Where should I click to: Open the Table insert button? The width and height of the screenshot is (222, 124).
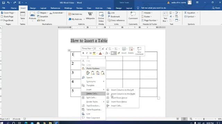23,17
